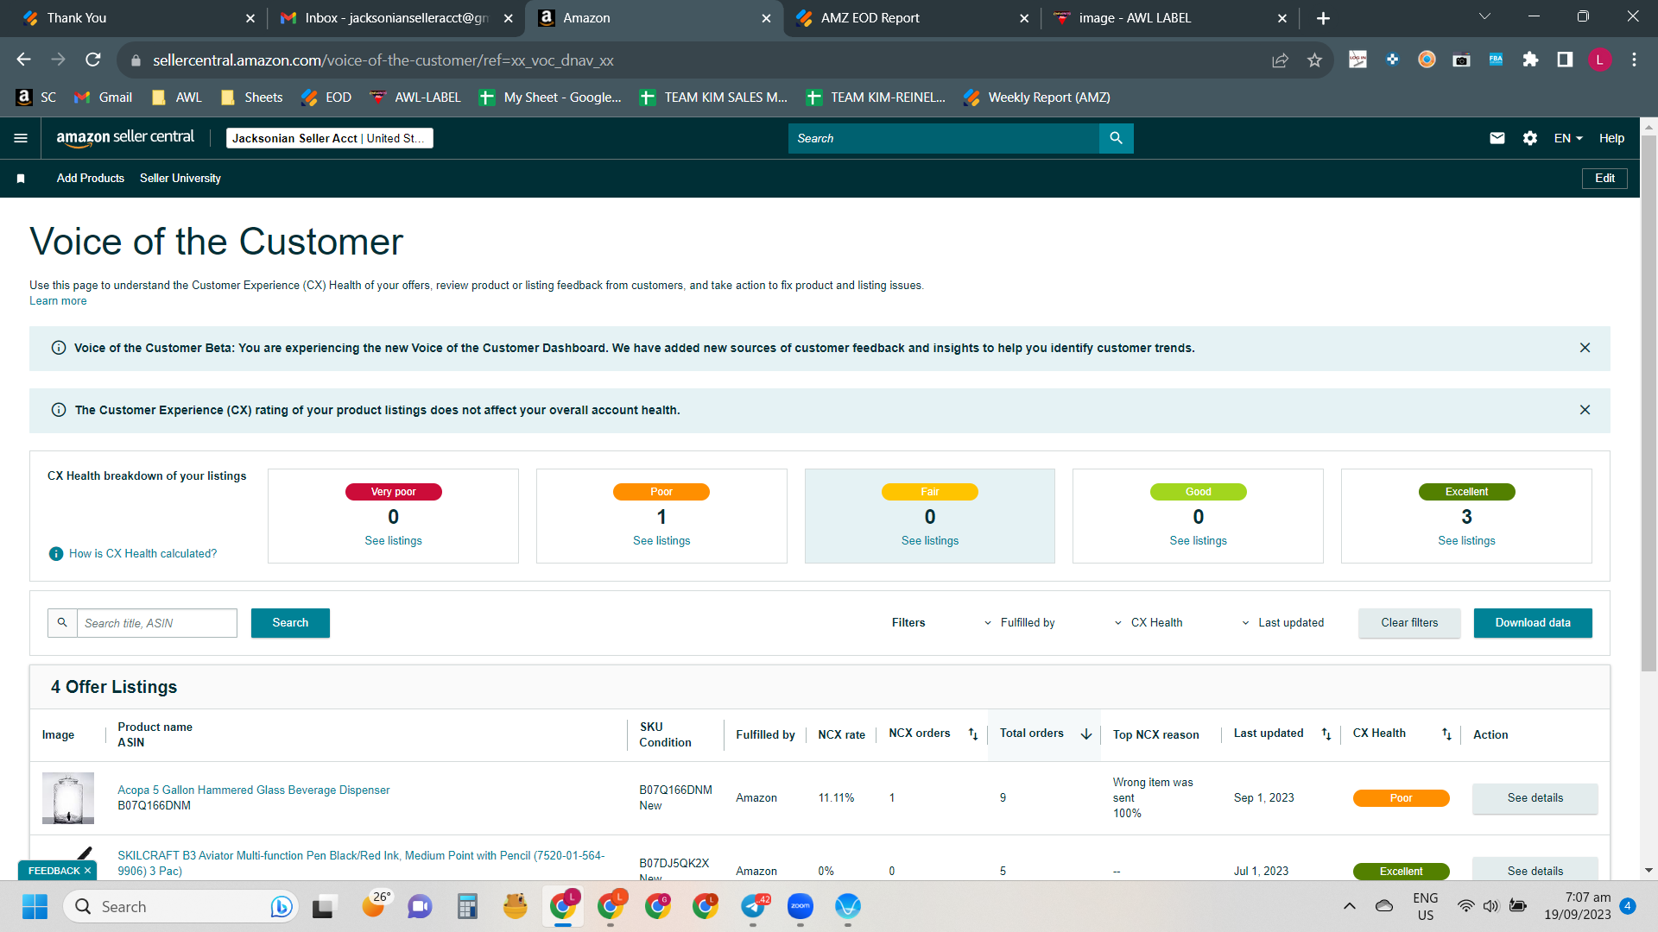Click the browser address bar URL
The width and height of the screenshot is (1658, 932).
coord(383,60)
